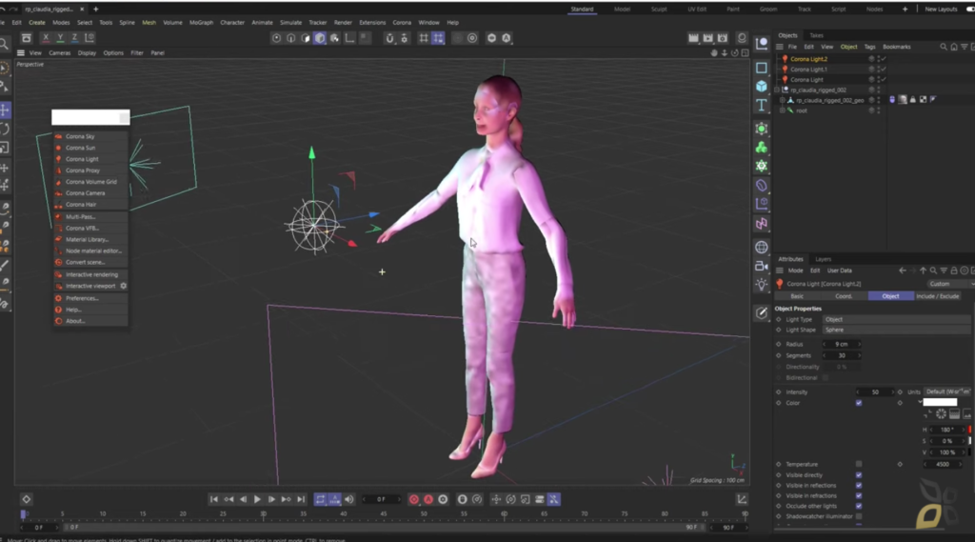Open the Render menu

tap(343, 23)
